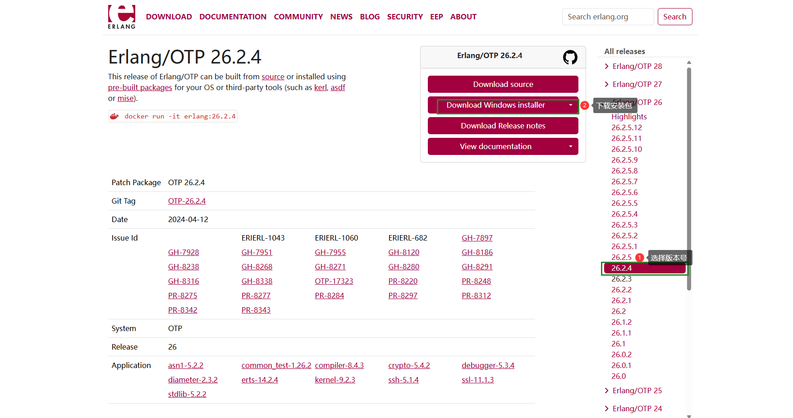The image size is (793, 418).
Task: Open the GitHub repository icon
Action: tap(570, 57)
